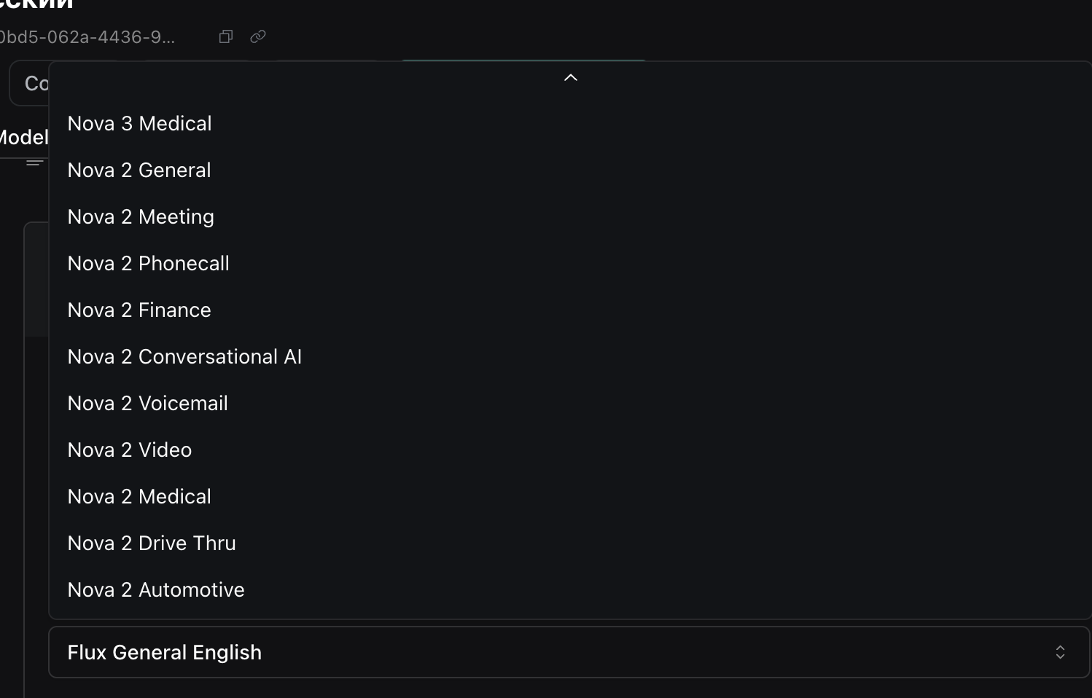The height and width of the screenshot is (698, 1092).
Task: Choose Nova 2 General model
Action: (x=139, y=170)
